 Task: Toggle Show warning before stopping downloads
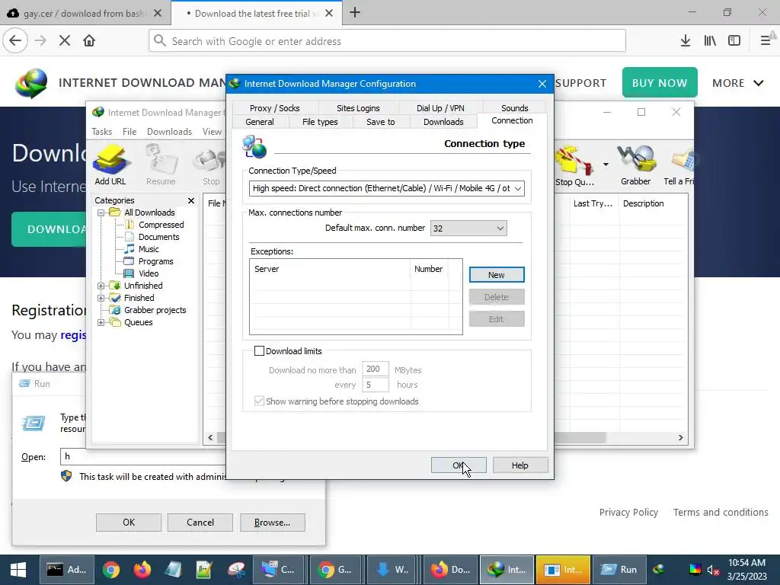259,401
